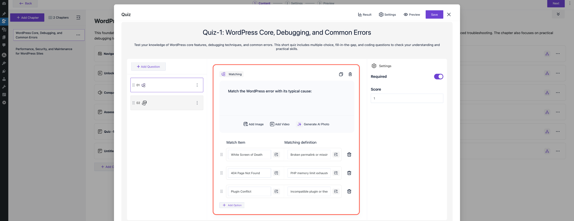Viewport: 574px width, 221px height.
Task: Expand the collapse-all chevron button
Action: 558,14
